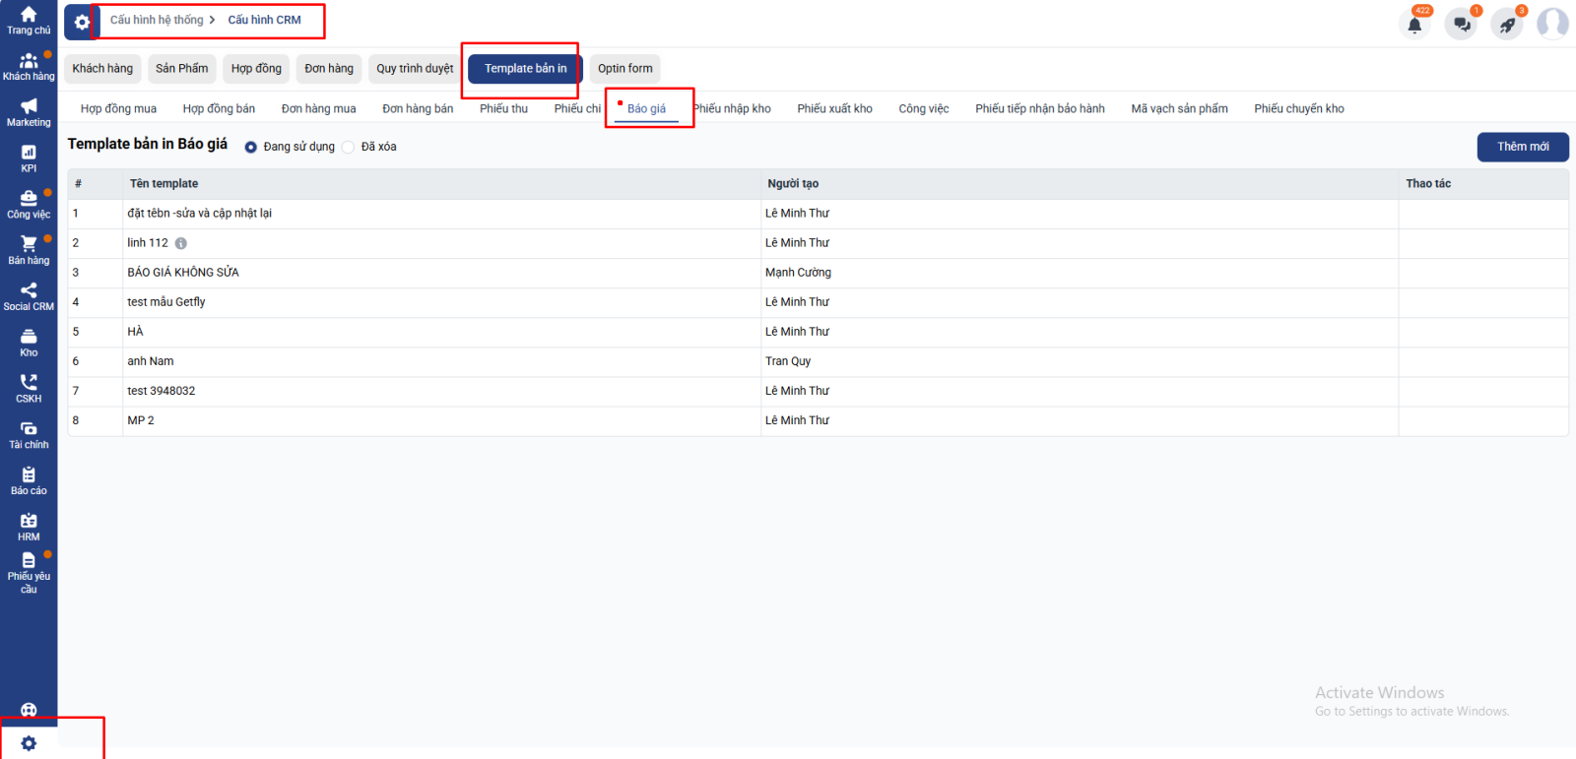
Task: Open the KPI sidebar icon
Action: 29,153
